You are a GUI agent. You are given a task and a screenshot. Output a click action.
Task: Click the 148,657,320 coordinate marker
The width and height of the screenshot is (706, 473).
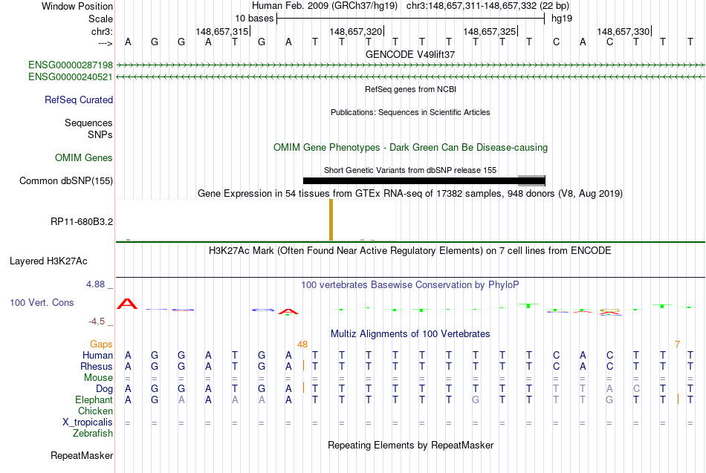[357, 31]
